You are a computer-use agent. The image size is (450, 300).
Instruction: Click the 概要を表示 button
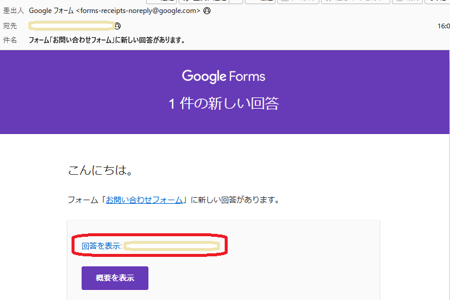click(115, 278)
